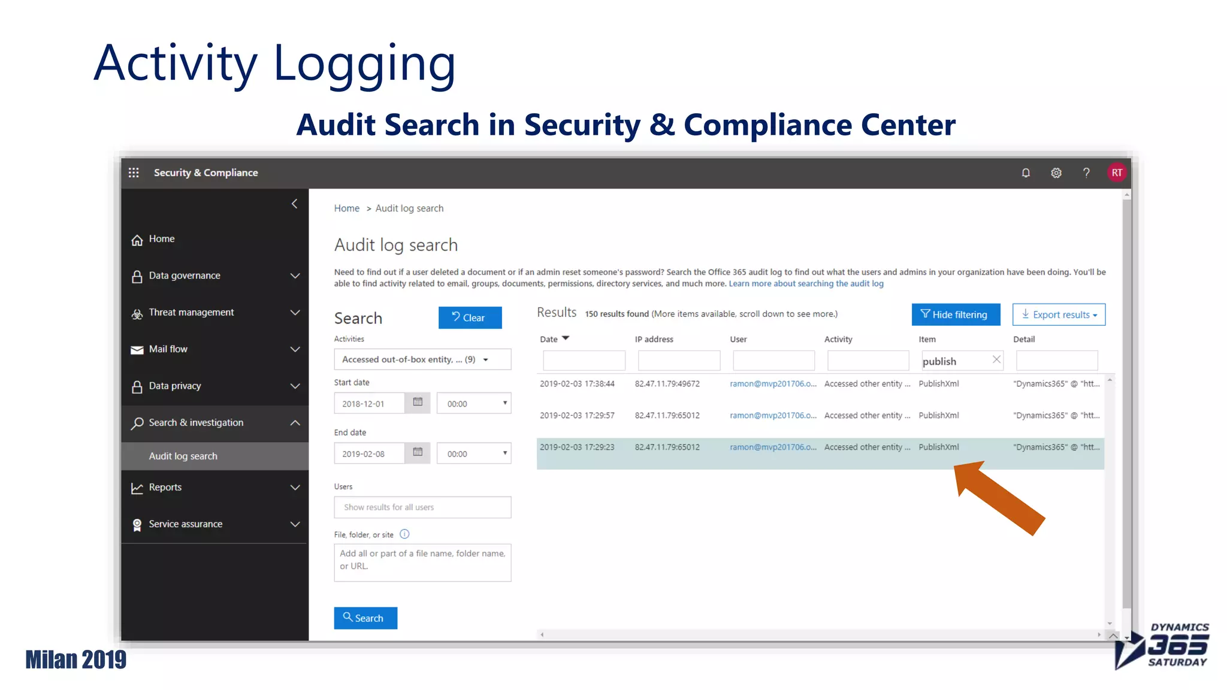Open 'Learn more about searching the audit log'
Viewport: 1227px width, 690px height.
click(x=806, y=283)
